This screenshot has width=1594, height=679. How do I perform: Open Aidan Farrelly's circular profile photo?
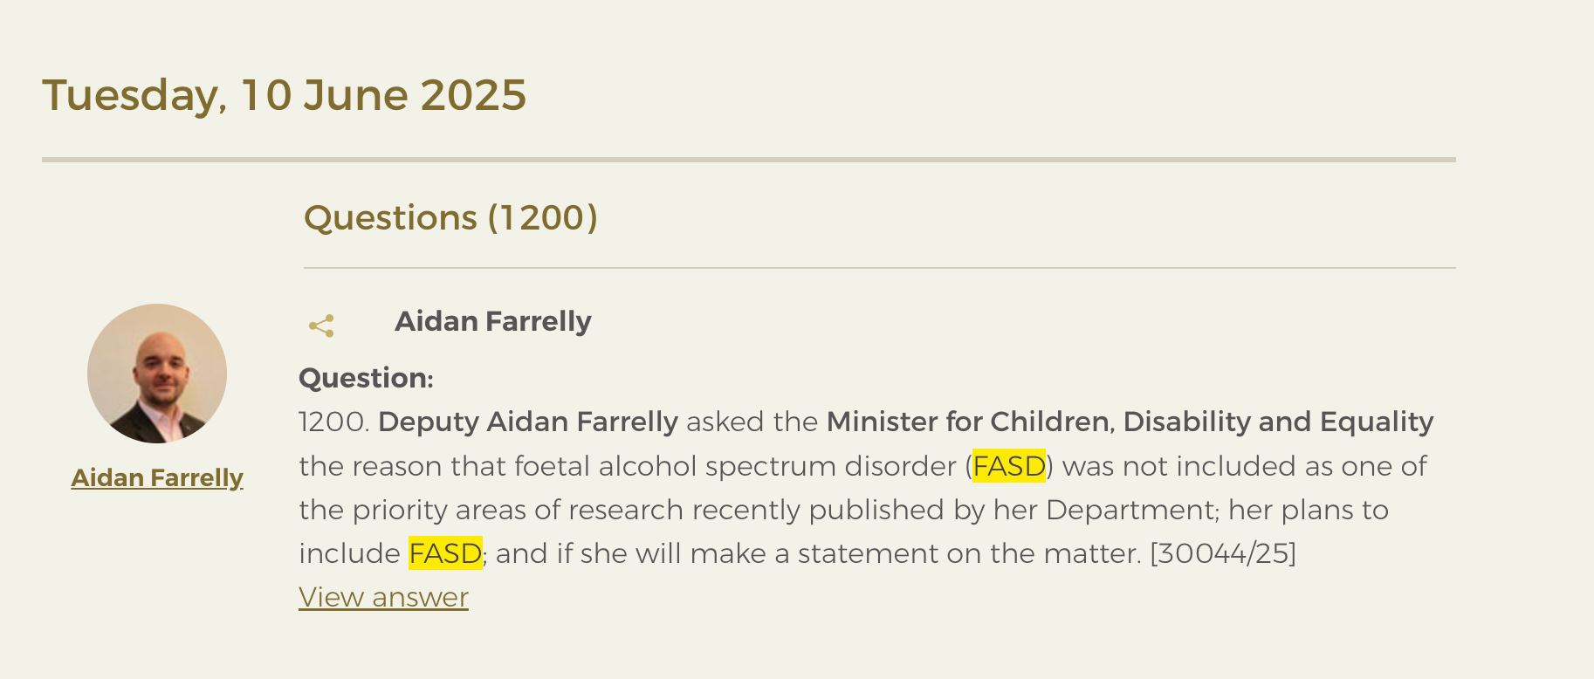tap(157, 374)
